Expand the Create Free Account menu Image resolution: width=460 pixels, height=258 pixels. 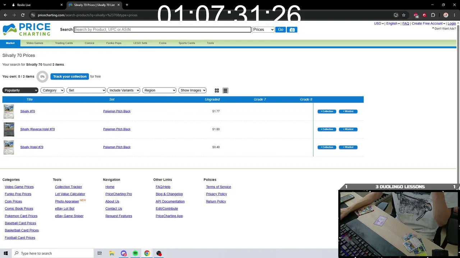click(428, 24)
